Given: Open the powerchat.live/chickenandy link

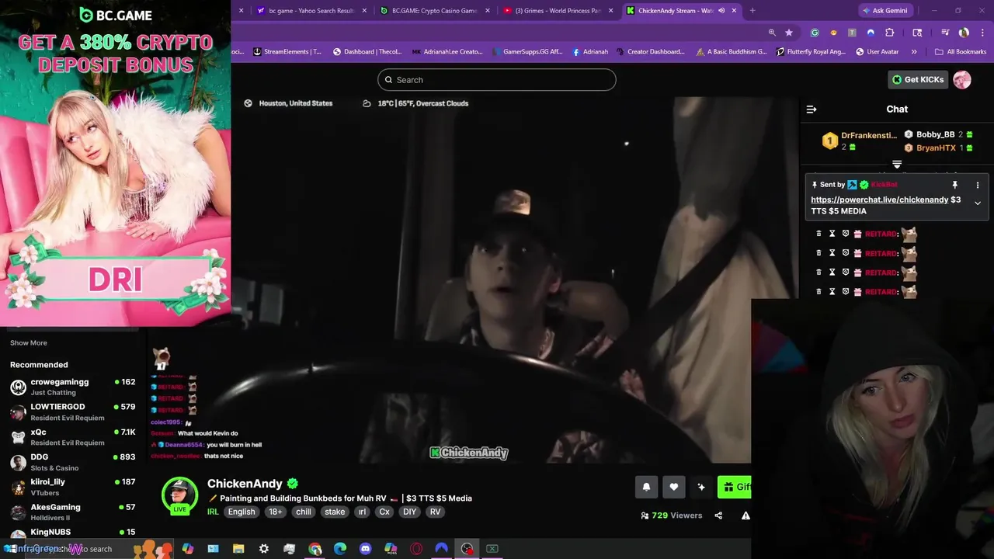Looking at the screenshot, I should 880,200.
